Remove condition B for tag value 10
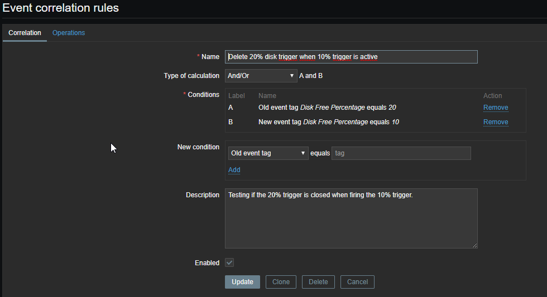547x297 pixels. (x=496, y=122)
